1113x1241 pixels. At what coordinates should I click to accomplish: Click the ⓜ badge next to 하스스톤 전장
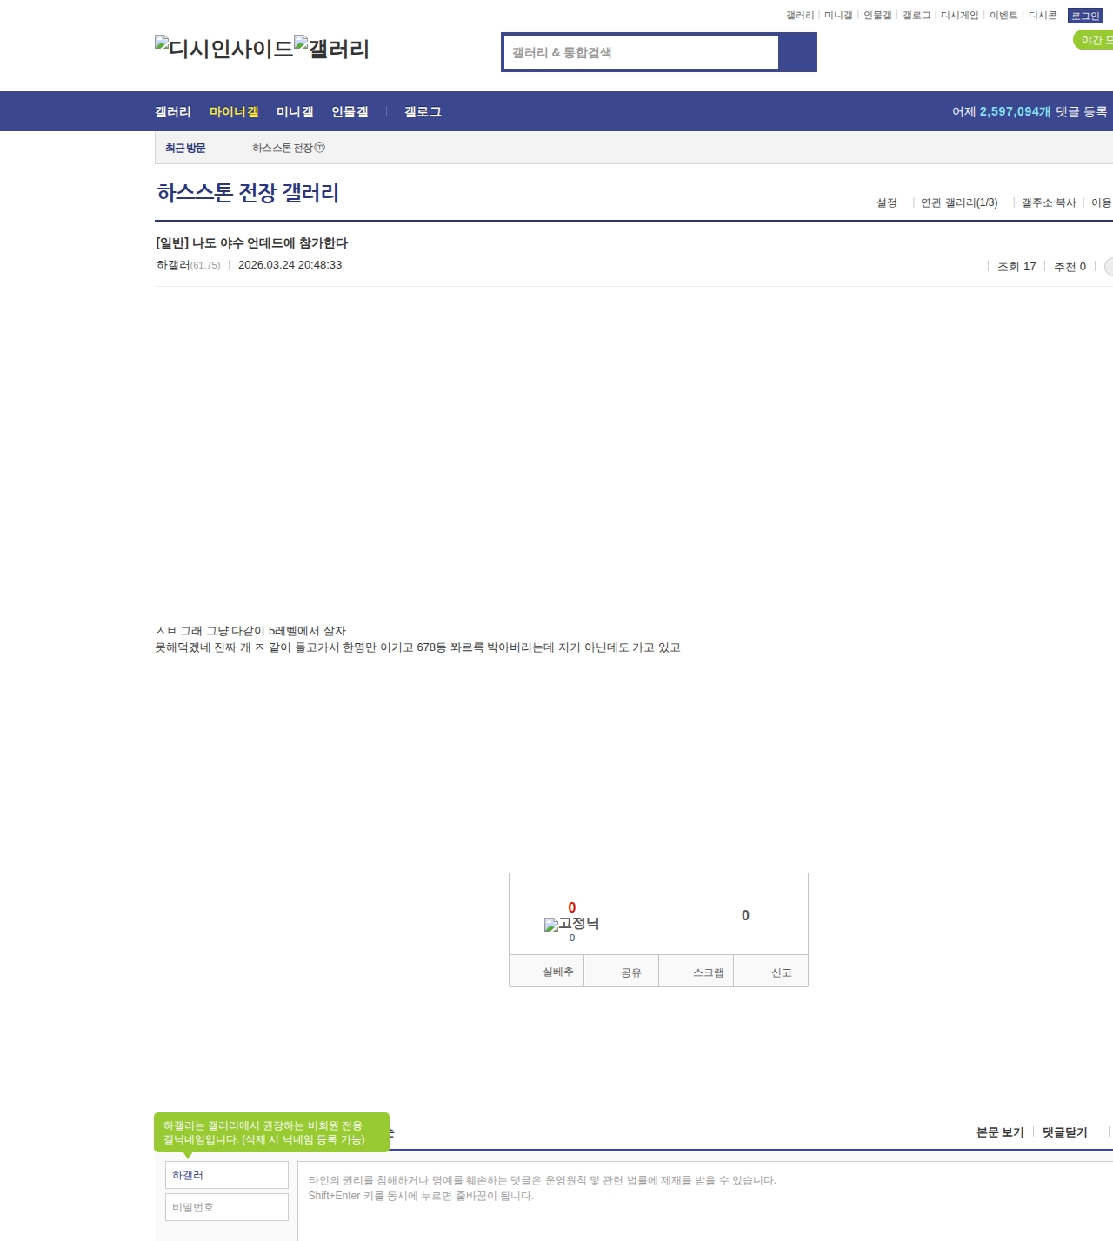click(x=320, y=148)
